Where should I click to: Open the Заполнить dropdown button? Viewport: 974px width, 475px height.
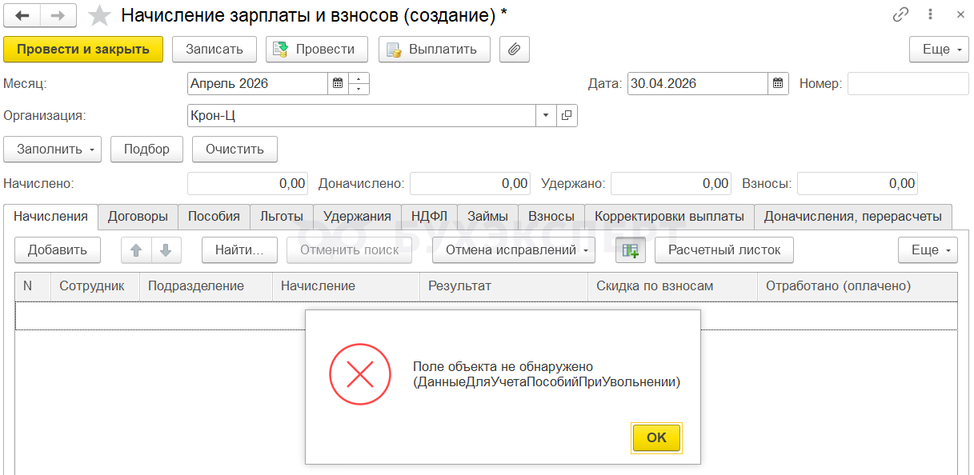[53, 150]
